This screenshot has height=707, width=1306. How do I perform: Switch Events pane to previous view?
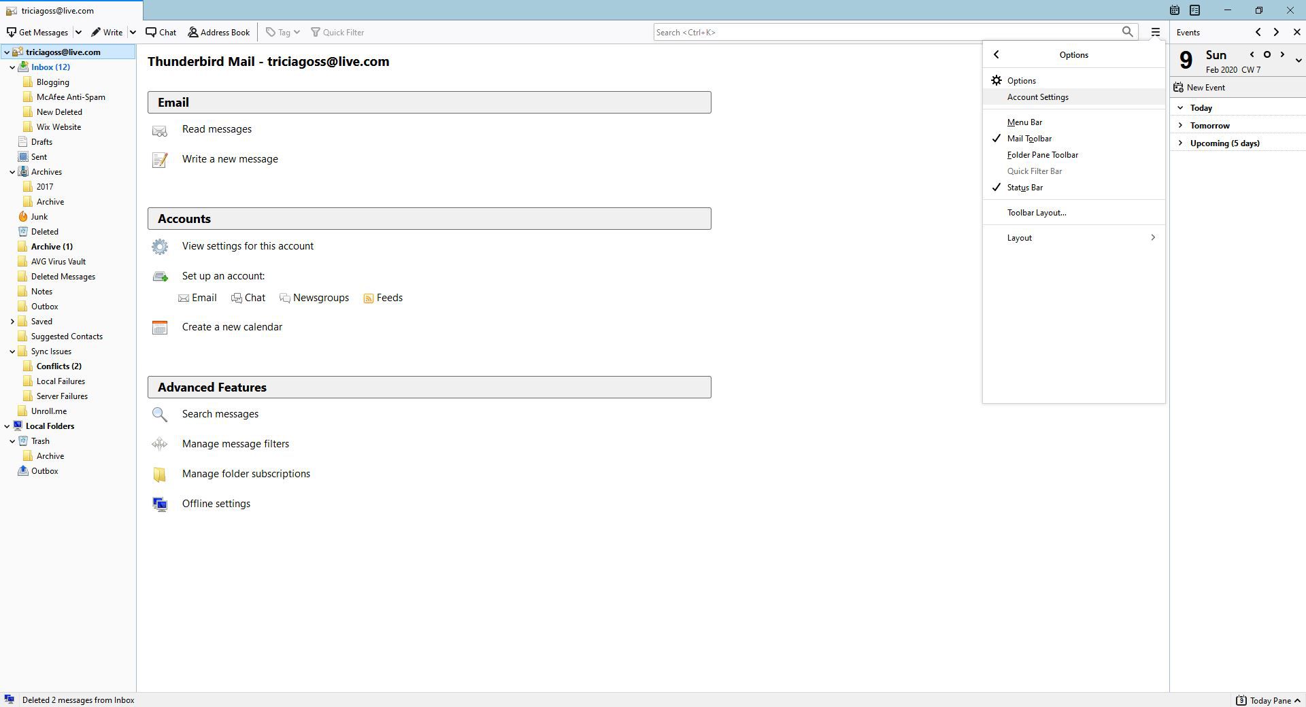pos(1258,32)
